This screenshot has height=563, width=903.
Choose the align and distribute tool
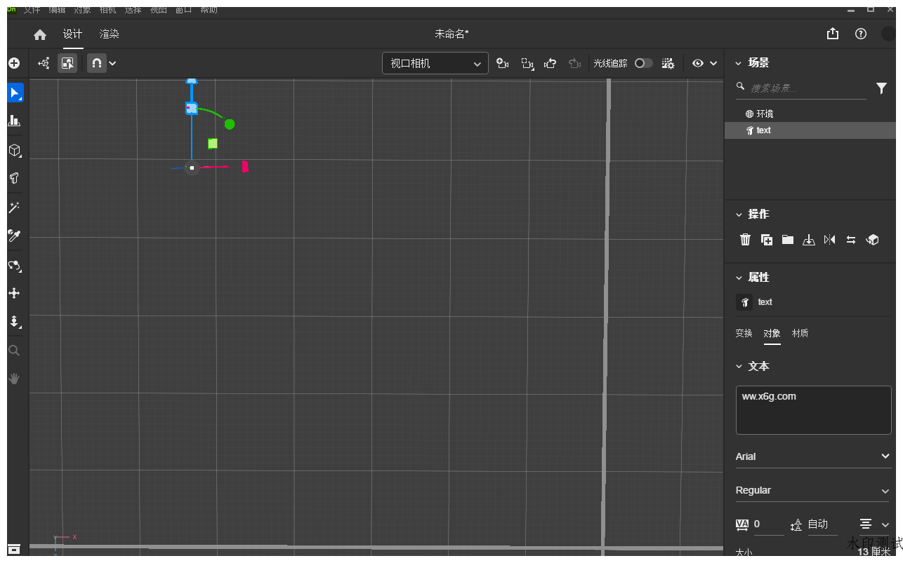[x=14, y=121]
